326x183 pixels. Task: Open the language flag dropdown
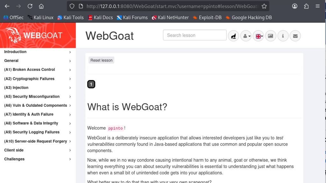coord(259,36)
